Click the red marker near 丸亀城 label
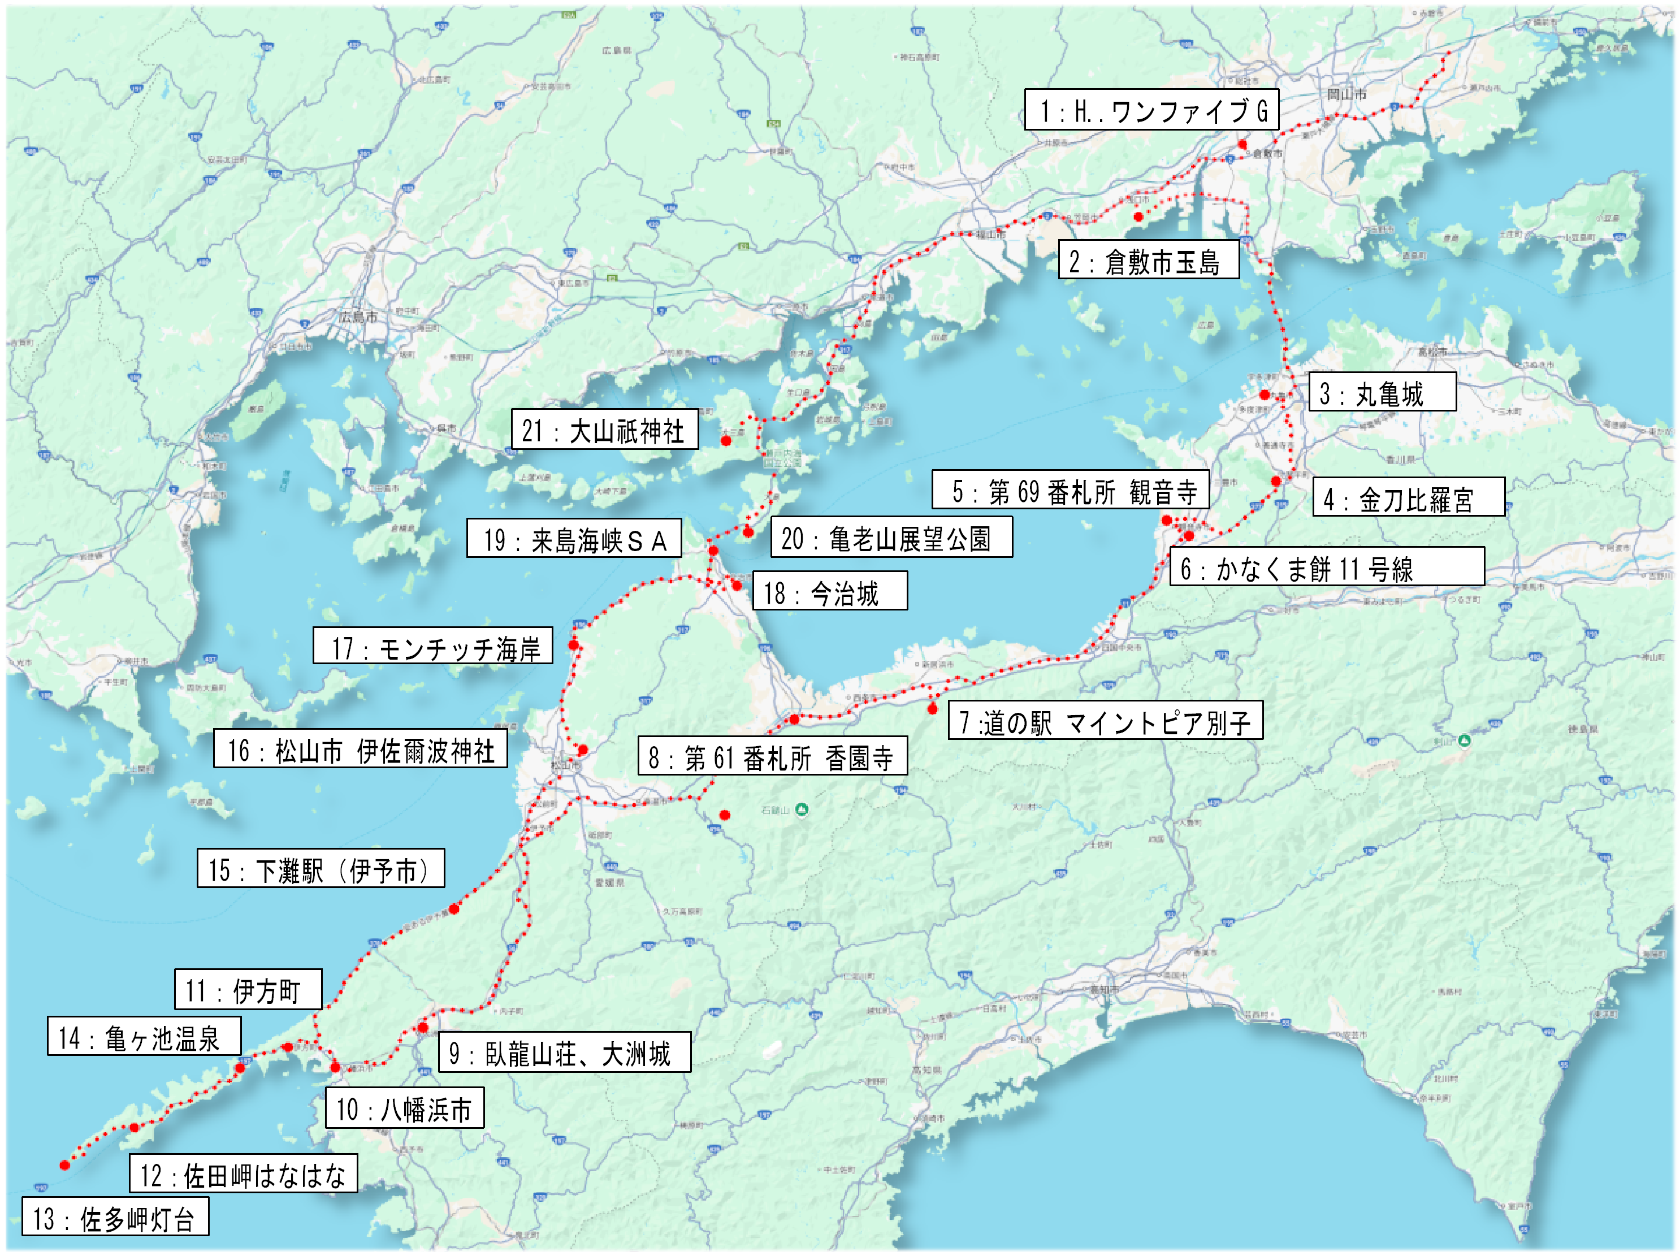Screen dimensions: 1680x1256 pos(1264,395)
